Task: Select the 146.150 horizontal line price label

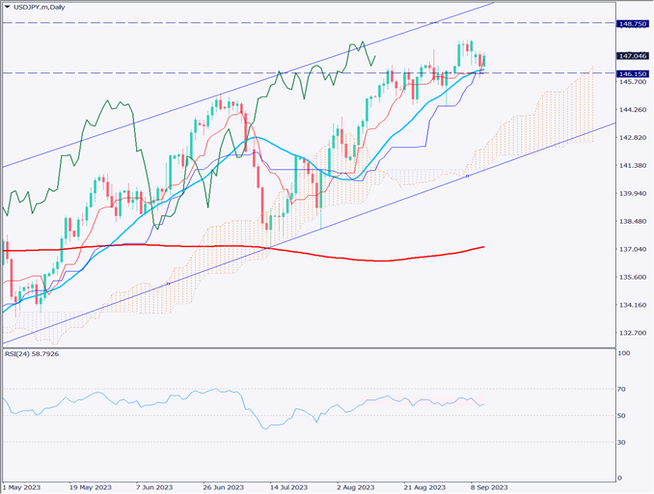Action: point(631,73)
